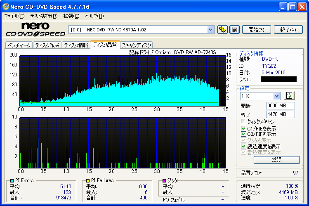Click the 拡張 button in settings panel
This screenshot has width=309, height=206.
(x=276, y=160)
